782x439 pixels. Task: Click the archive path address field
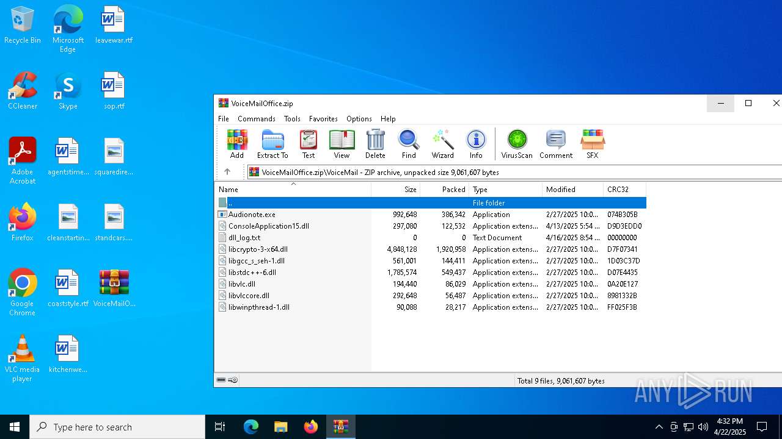click(514, 172)
